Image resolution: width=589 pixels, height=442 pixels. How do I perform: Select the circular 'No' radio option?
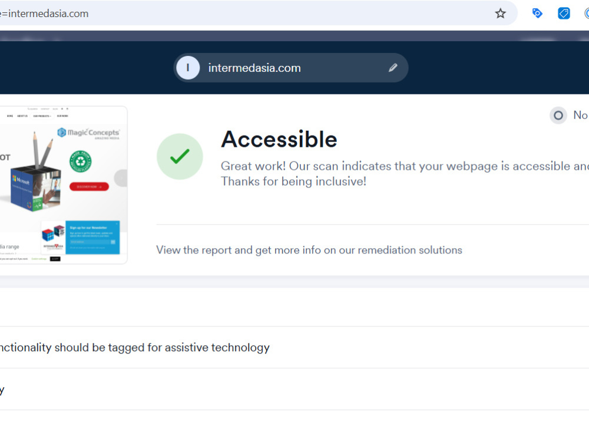pos(558,115)
